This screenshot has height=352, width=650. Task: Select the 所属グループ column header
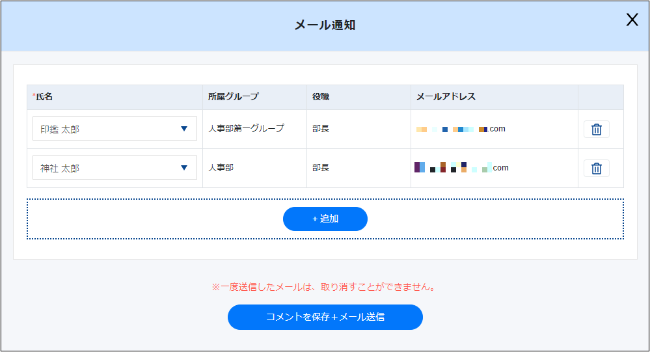click(x=233, y=97)
